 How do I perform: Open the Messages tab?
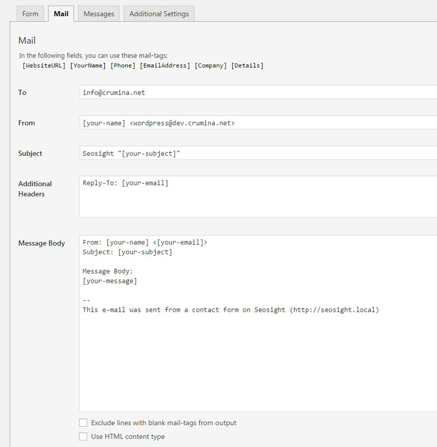(x=99, y=14)
